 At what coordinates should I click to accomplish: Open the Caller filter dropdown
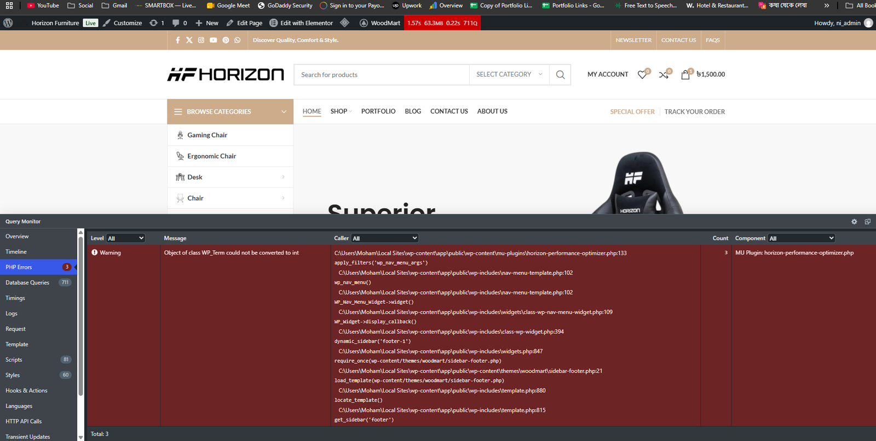(384, 238)
